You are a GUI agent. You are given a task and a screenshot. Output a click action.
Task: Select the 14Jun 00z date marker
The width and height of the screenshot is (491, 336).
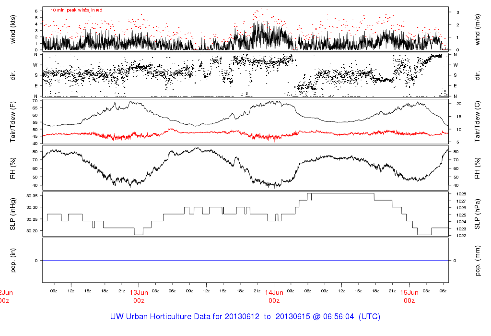point(274,296)
